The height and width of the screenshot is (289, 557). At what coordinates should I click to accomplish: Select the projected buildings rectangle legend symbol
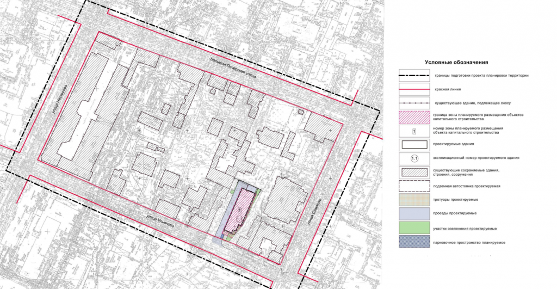pyautogui.click(x=413, y=145)
